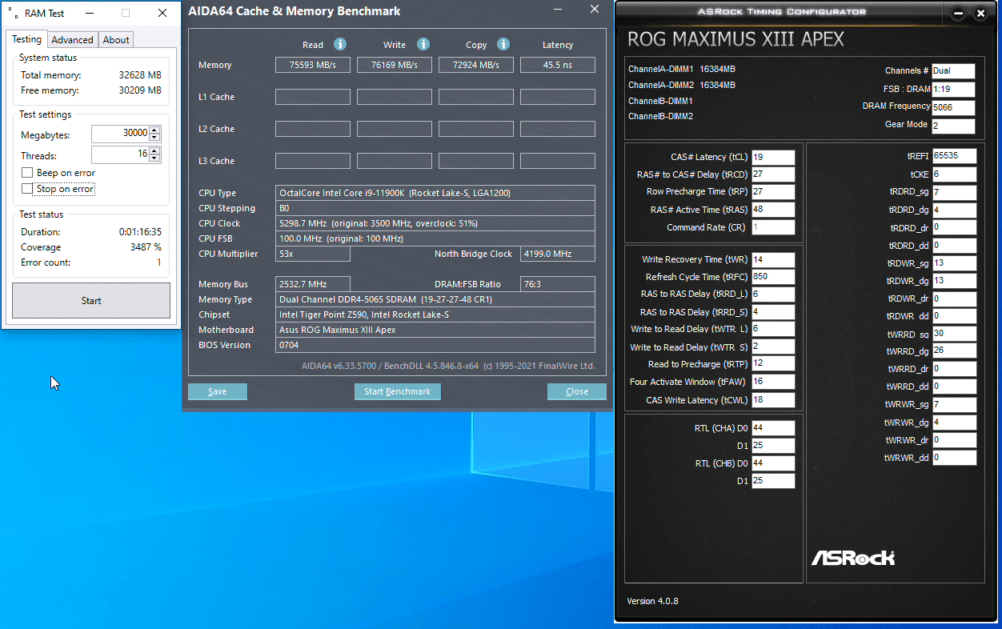Click the Close button in AIDA64
Screen dimensions: 1002x629
[x=577, y=391]
